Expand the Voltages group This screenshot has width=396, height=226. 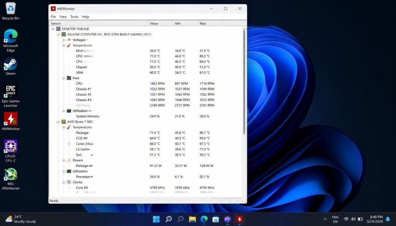tap(64, 40)
